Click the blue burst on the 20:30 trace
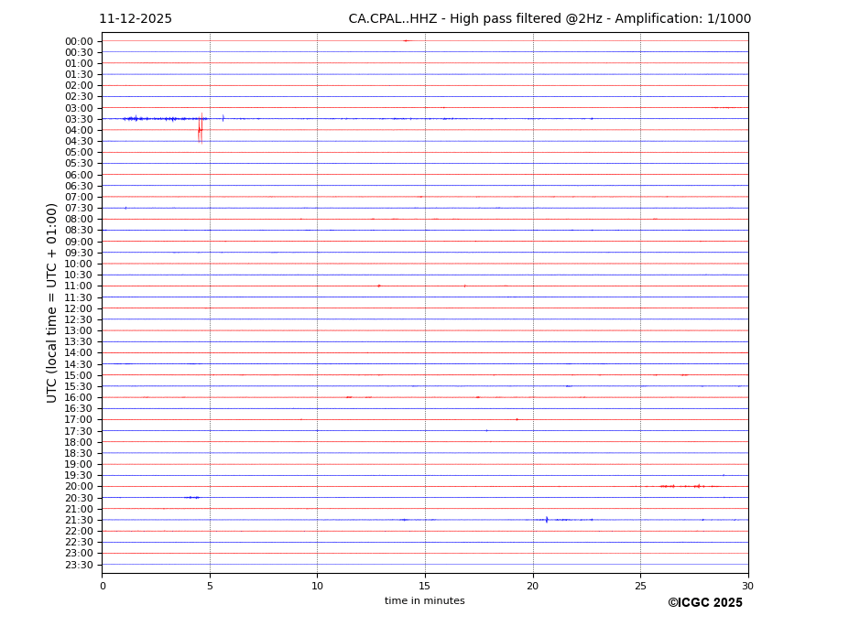The width and height of the screenshot is (849, 637). pyautogui.click(x=191, y=498)
